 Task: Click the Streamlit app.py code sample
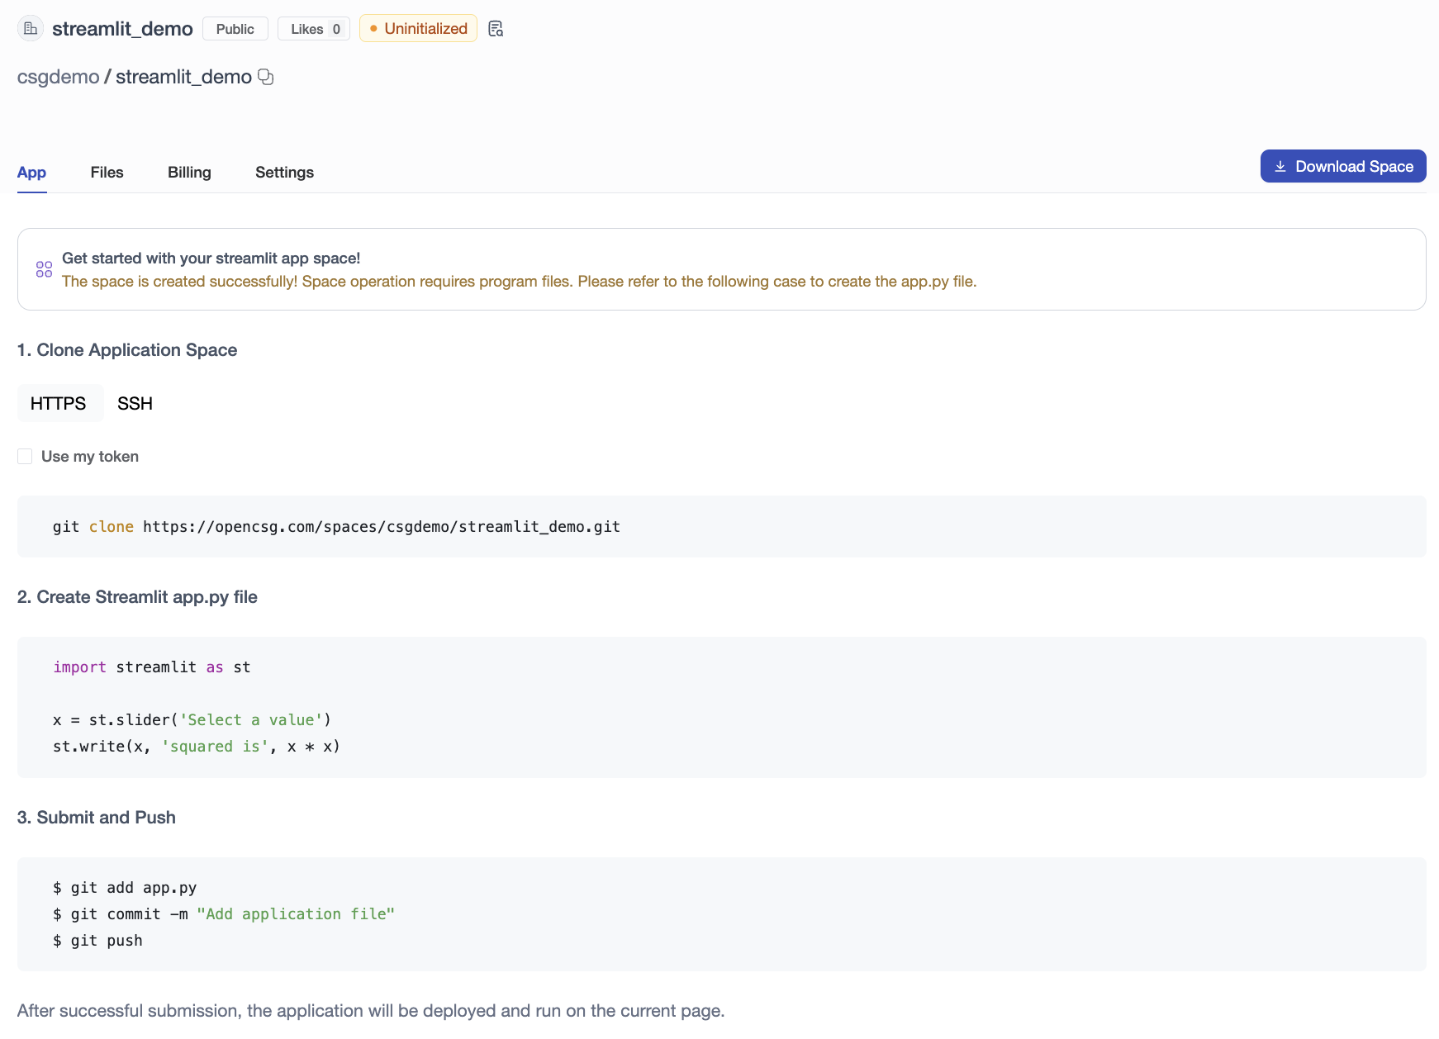tap(720, 707)
